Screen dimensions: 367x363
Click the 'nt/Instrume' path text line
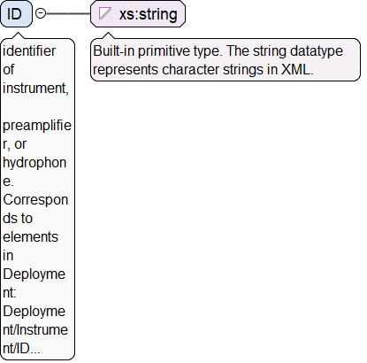point(35,330)
